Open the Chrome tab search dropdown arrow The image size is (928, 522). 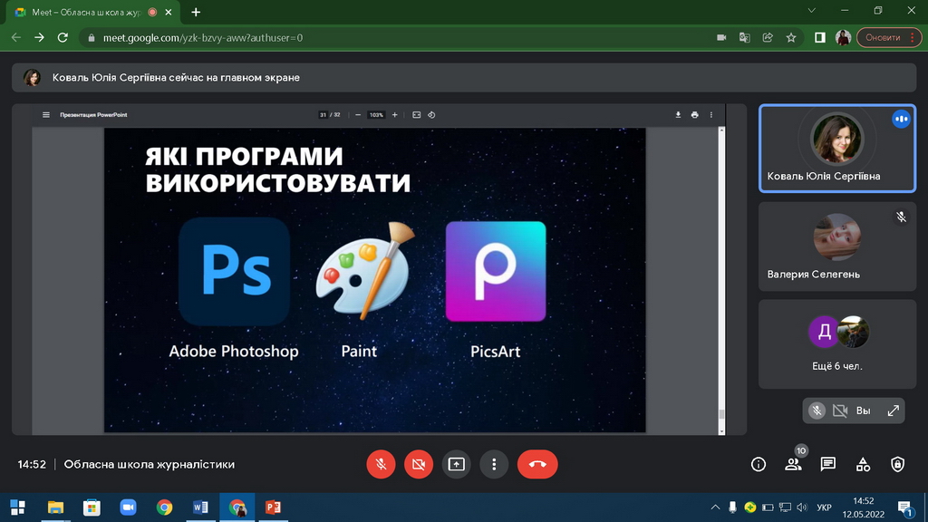click(811, 11)
